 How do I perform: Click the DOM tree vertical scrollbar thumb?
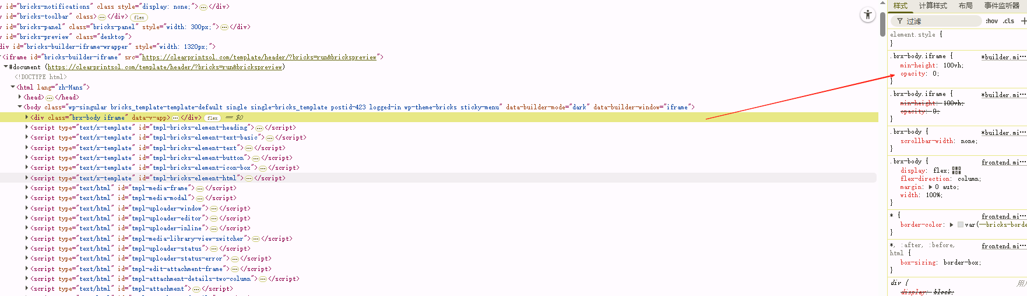pos(882,23)
